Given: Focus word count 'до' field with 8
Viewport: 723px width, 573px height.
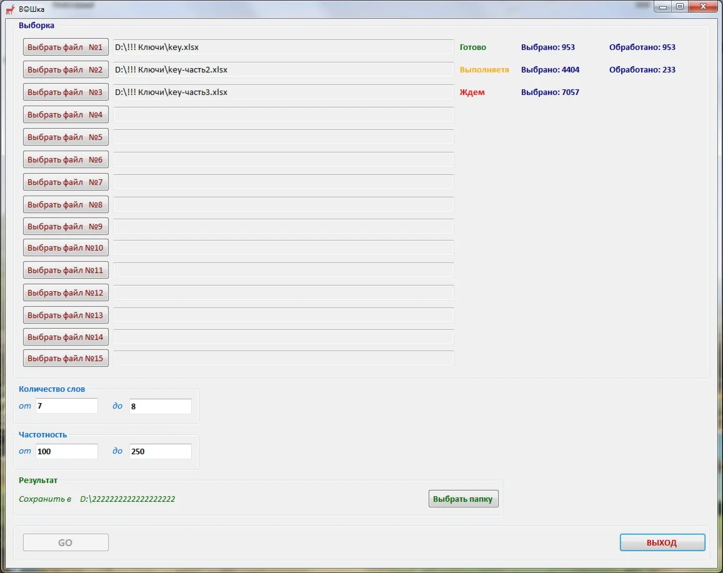Looking at the screenshot, I should tap(161, 406).
